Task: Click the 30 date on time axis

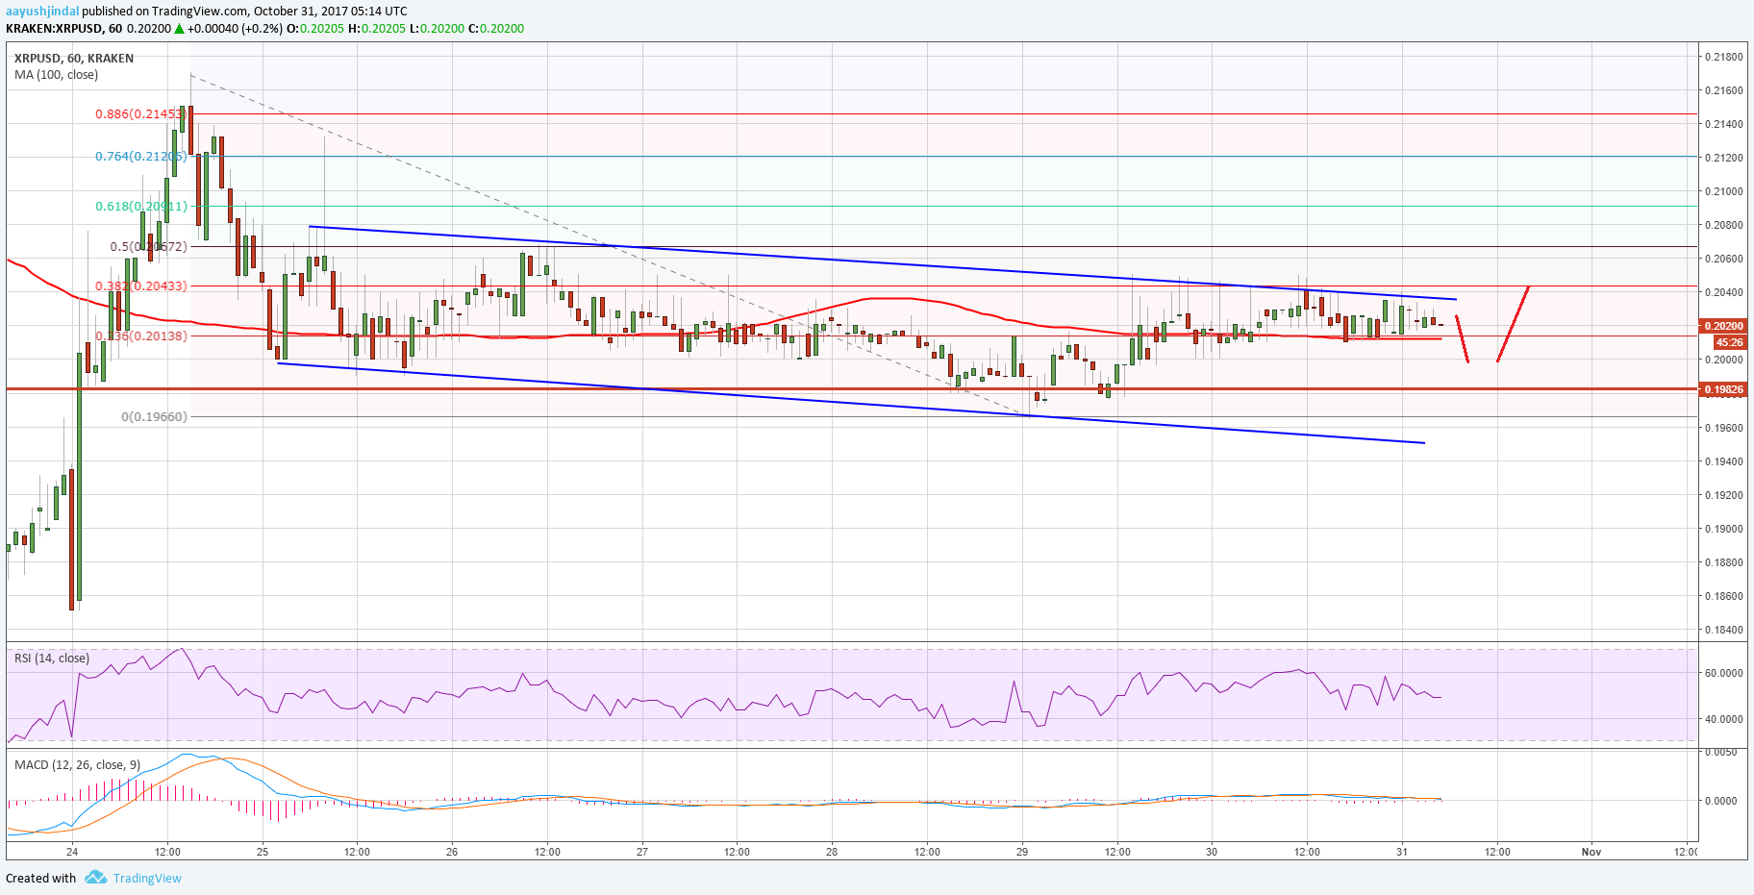Action: (x=1212, y=852)
